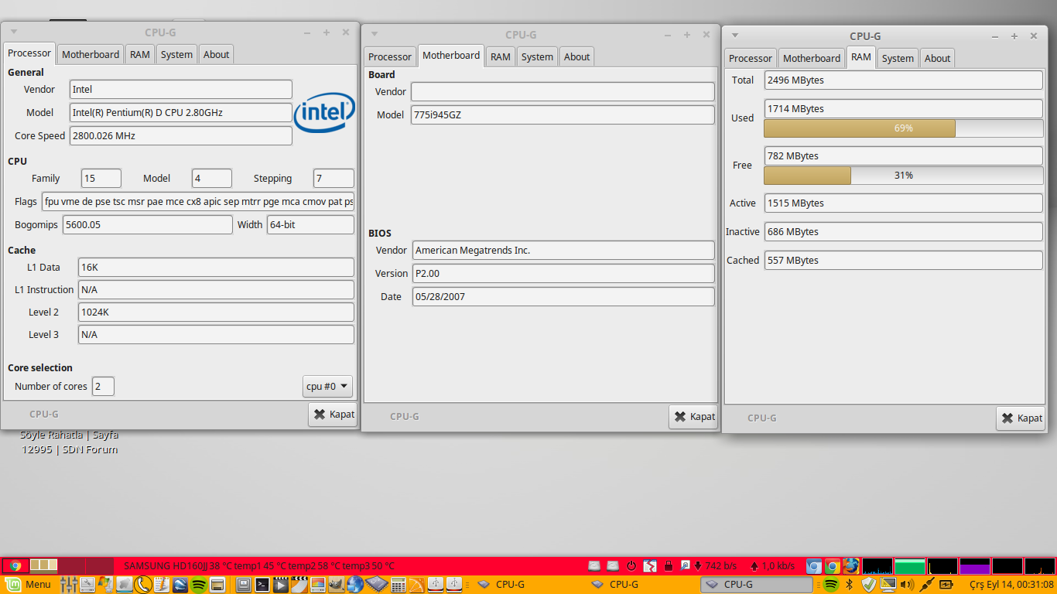Open About tab in the Intel-logo window

tap(216, 54)
